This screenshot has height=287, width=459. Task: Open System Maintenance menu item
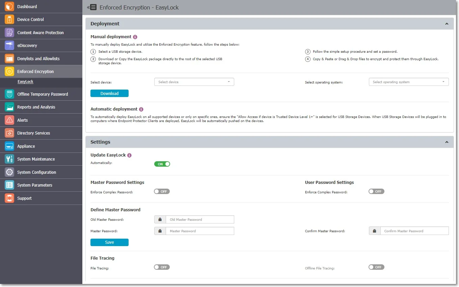(41, 159)
